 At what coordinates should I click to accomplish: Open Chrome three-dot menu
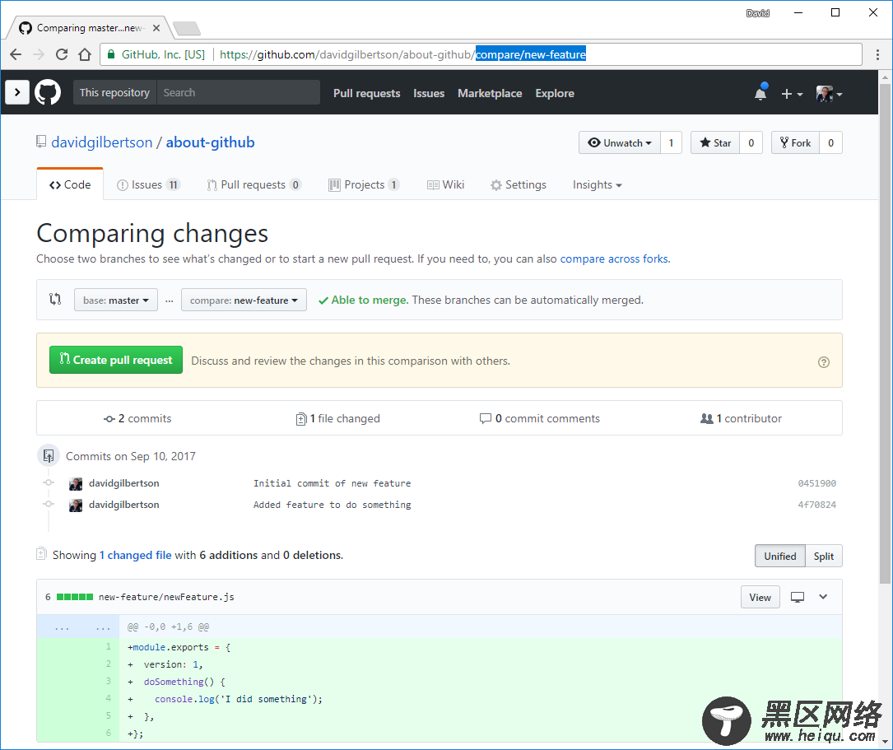[877, 54]
